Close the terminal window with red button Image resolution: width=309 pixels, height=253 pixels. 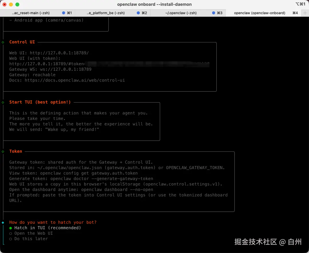click(x=5, y=4)
